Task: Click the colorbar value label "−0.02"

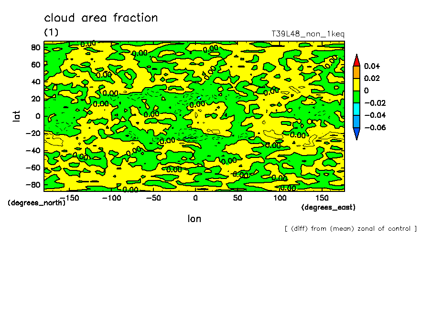Action: [x=375, y=103]
